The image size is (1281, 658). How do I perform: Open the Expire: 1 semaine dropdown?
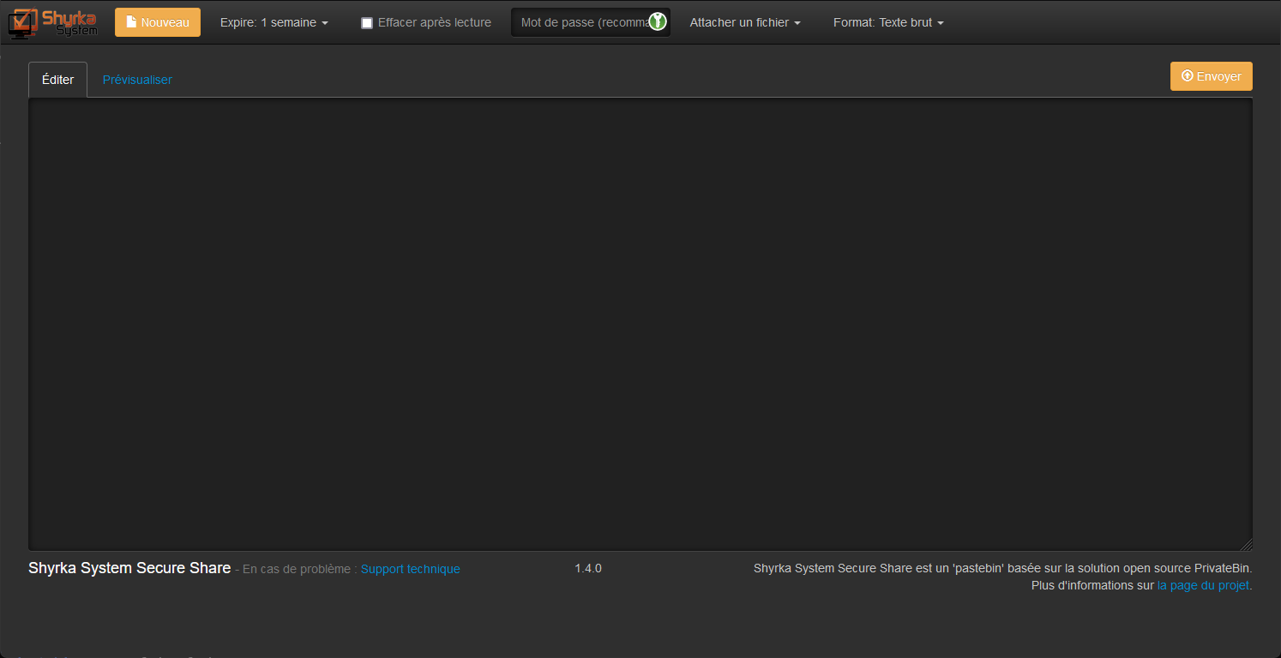coord(274,22)
